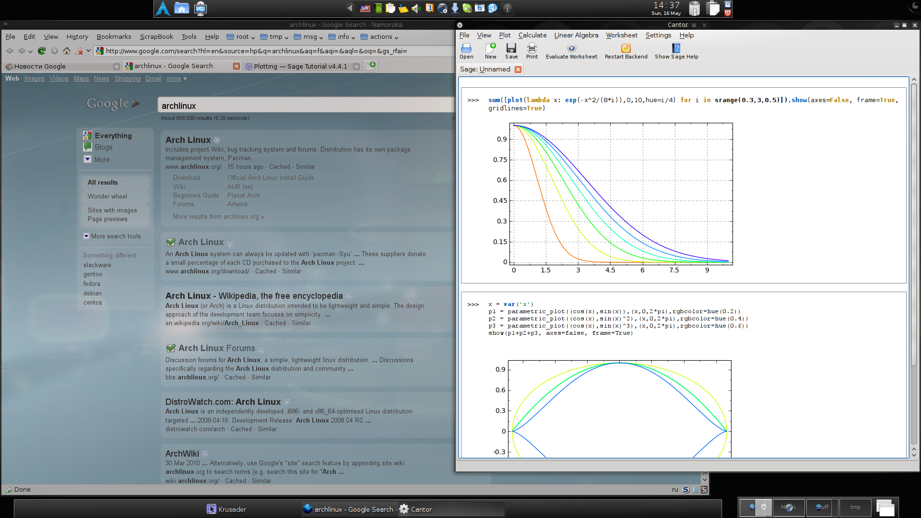This screenshot has height=518, width=921.
Task: Open Show Sage Help in Cantor
Action: pyautogui.click(x=676, y=51)
